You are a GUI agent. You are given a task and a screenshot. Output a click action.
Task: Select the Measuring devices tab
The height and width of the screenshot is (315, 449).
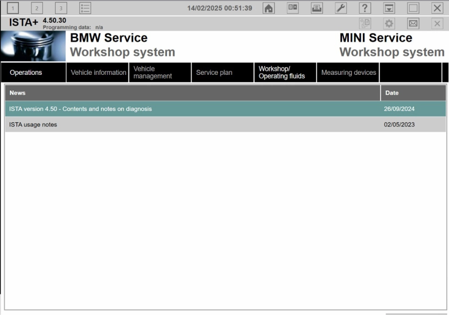(348, 73)
